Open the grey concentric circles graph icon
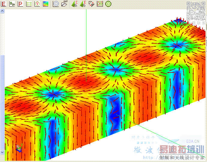The width and height of the screenshot is (207, 162). [56, 4]
